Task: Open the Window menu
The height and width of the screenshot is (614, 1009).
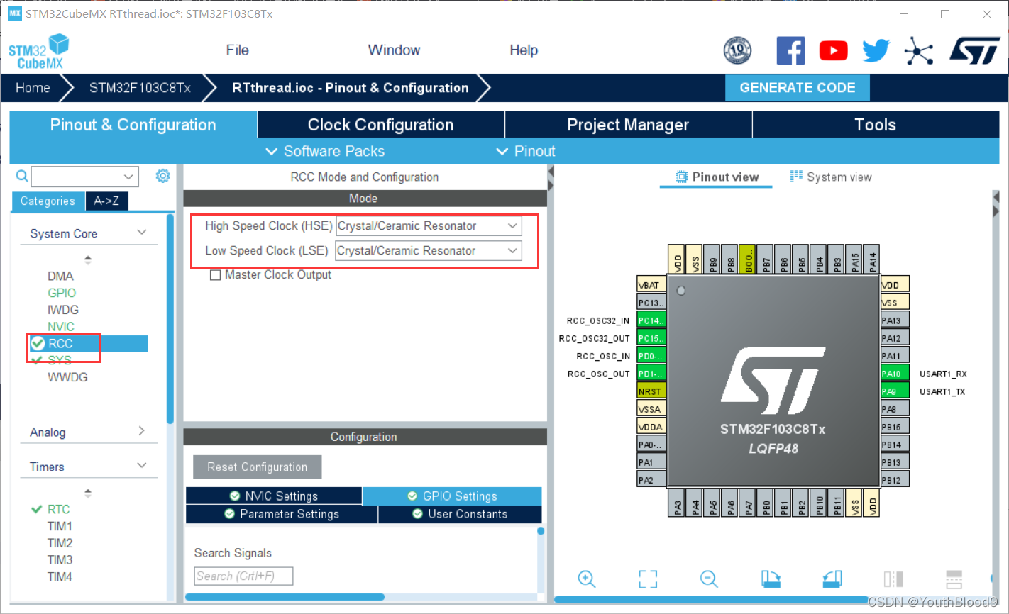Action: tap(394, 50)
